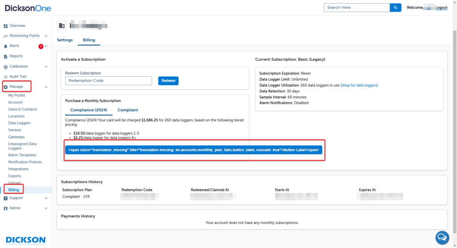Click the Redemption Code column header
The image size is (457, 248).
[x=137, y=190]
